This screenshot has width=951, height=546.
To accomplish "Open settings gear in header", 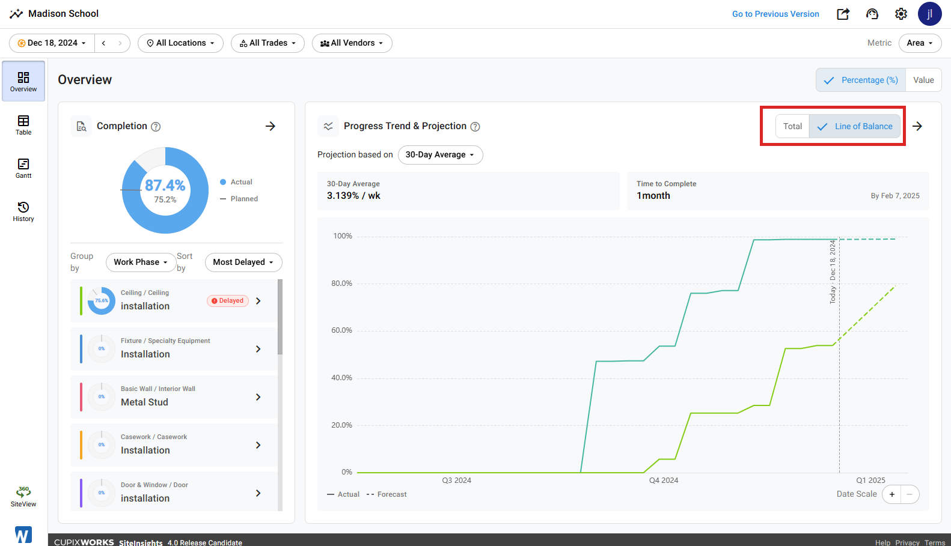I will [901, 14].
